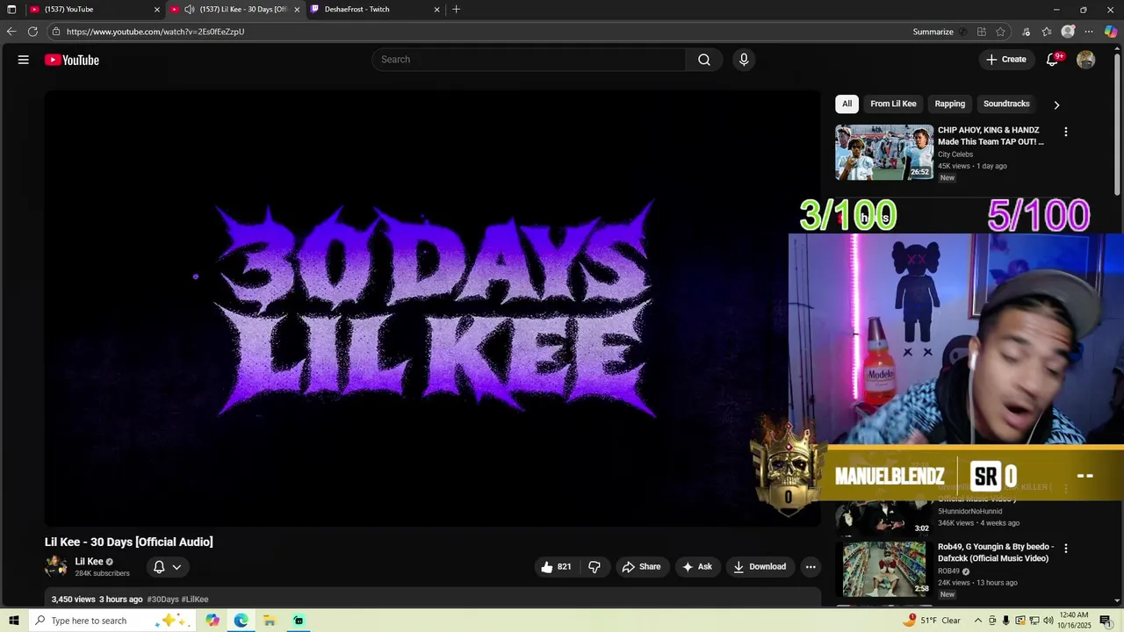Open File Explorer from taskbar
This screenshot has width=1124, height=632.
pyautogui.click(x=270, y=621)
